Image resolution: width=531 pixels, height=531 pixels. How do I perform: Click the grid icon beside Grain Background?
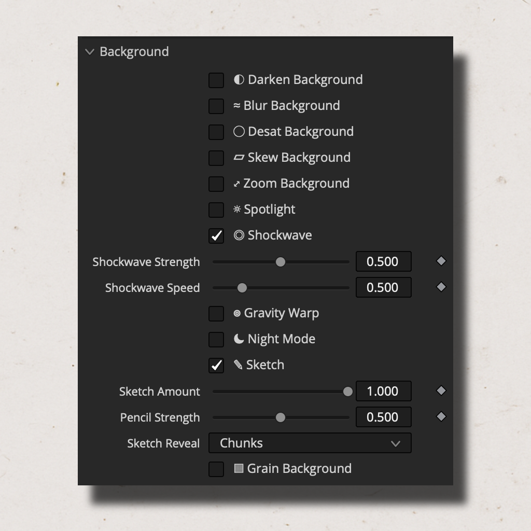239,469
